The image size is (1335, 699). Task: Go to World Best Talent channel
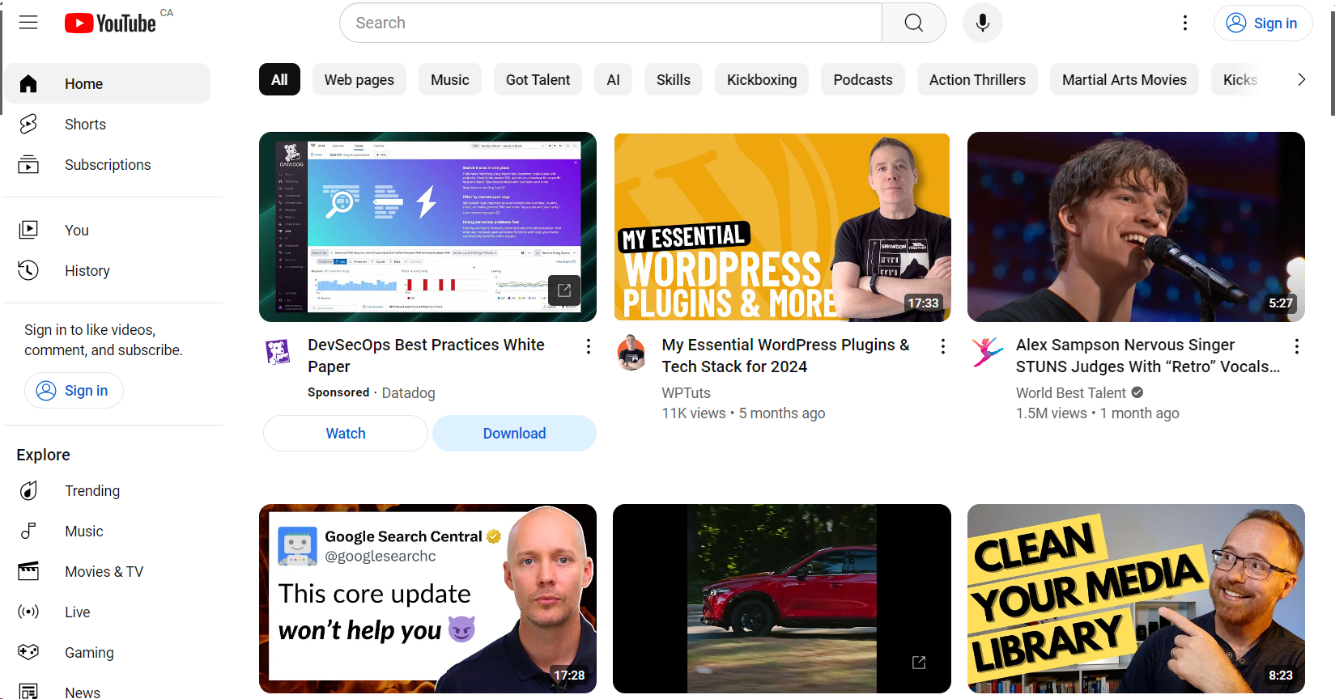1070,392
